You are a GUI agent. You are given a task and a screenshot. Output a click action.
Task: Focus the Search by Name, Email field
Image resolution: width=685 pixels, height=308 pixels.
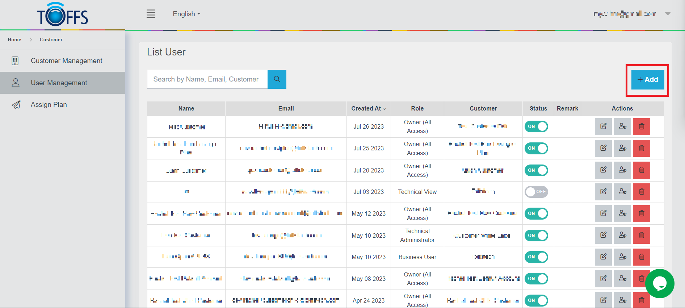pyautogui.click(x=207, y=79)
